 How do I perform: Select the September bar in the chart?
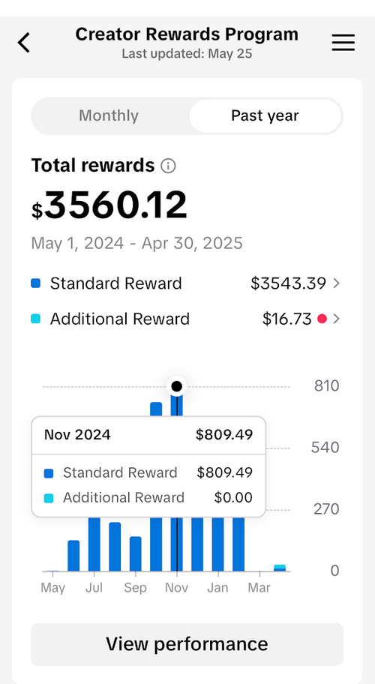[136, 554]
